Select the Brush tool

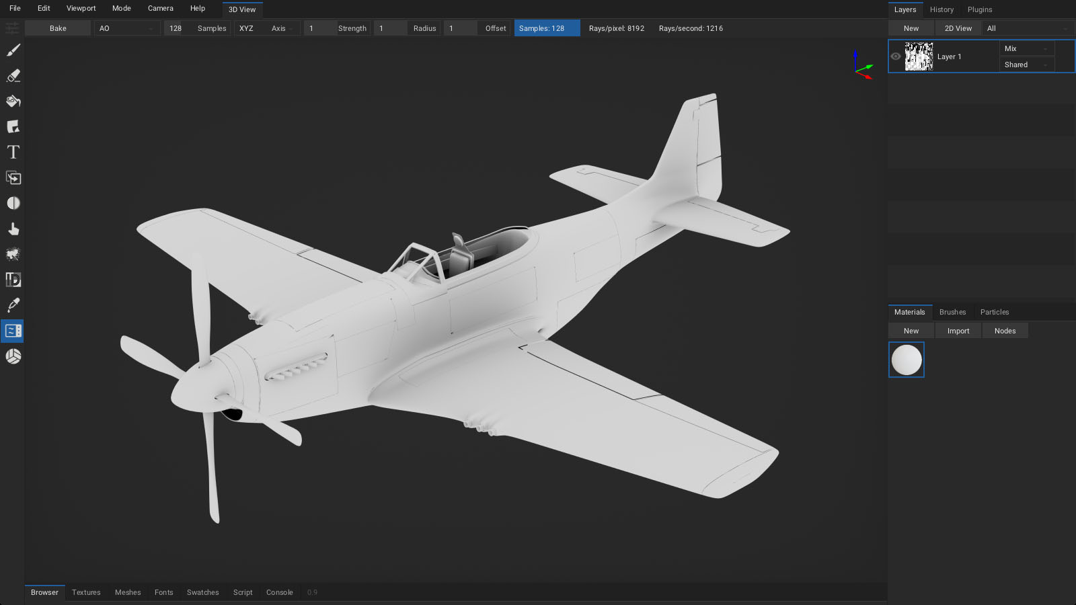click(x=13, y=50)
